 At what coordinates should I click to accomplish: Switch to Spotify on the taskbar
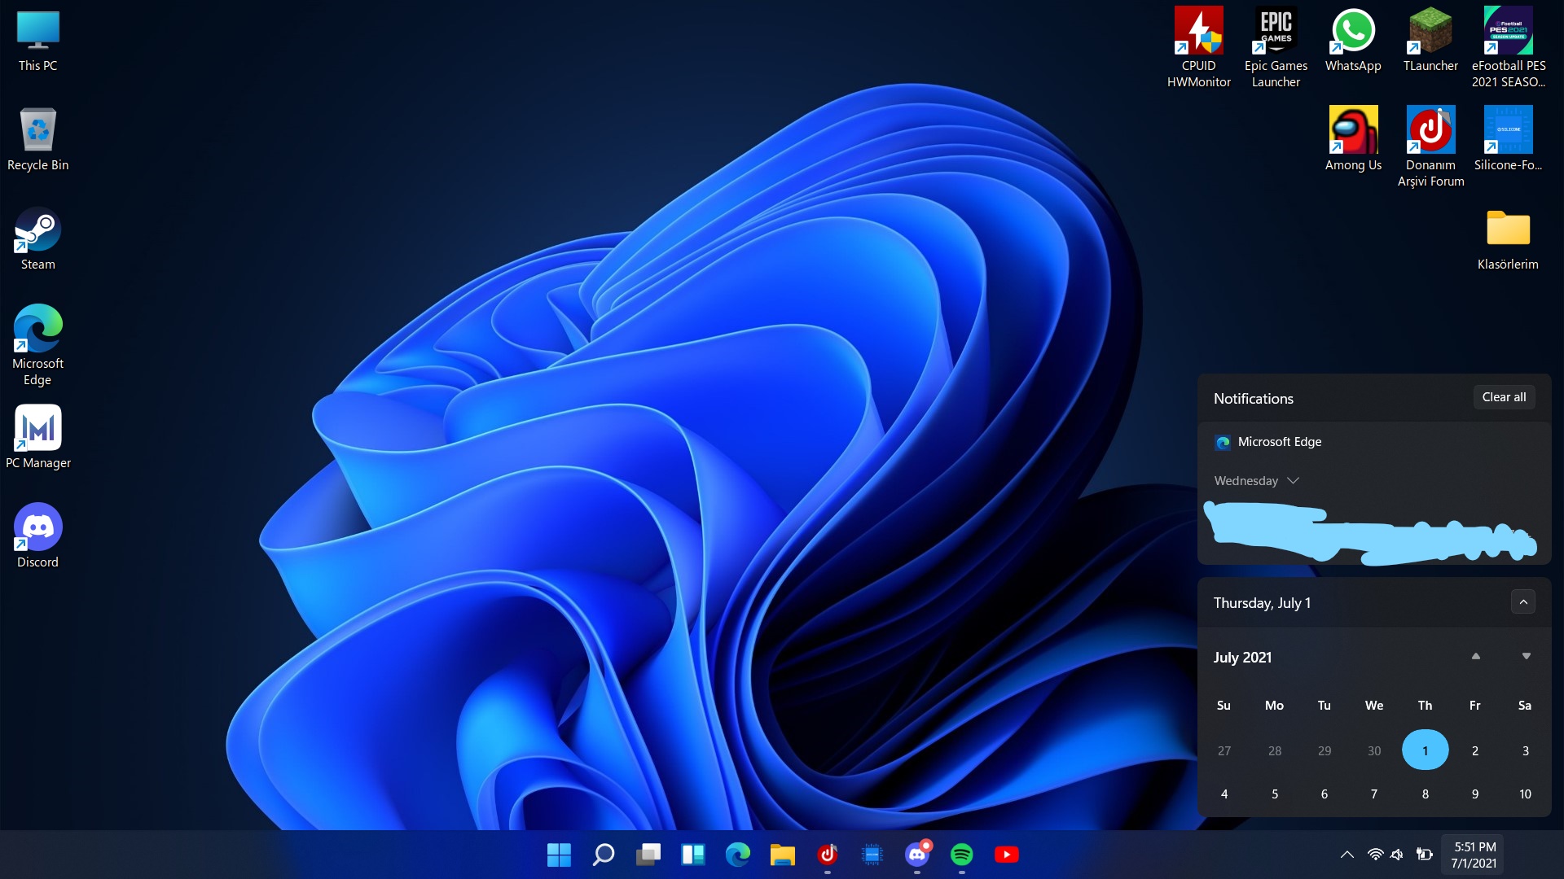962,855
